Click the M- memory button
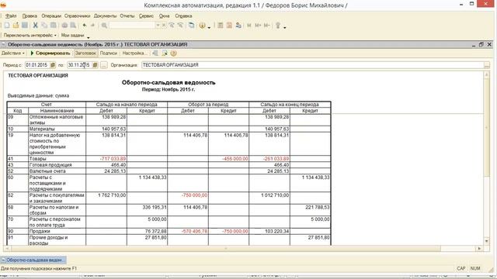497x279 pixels. (x=267, y=26)
